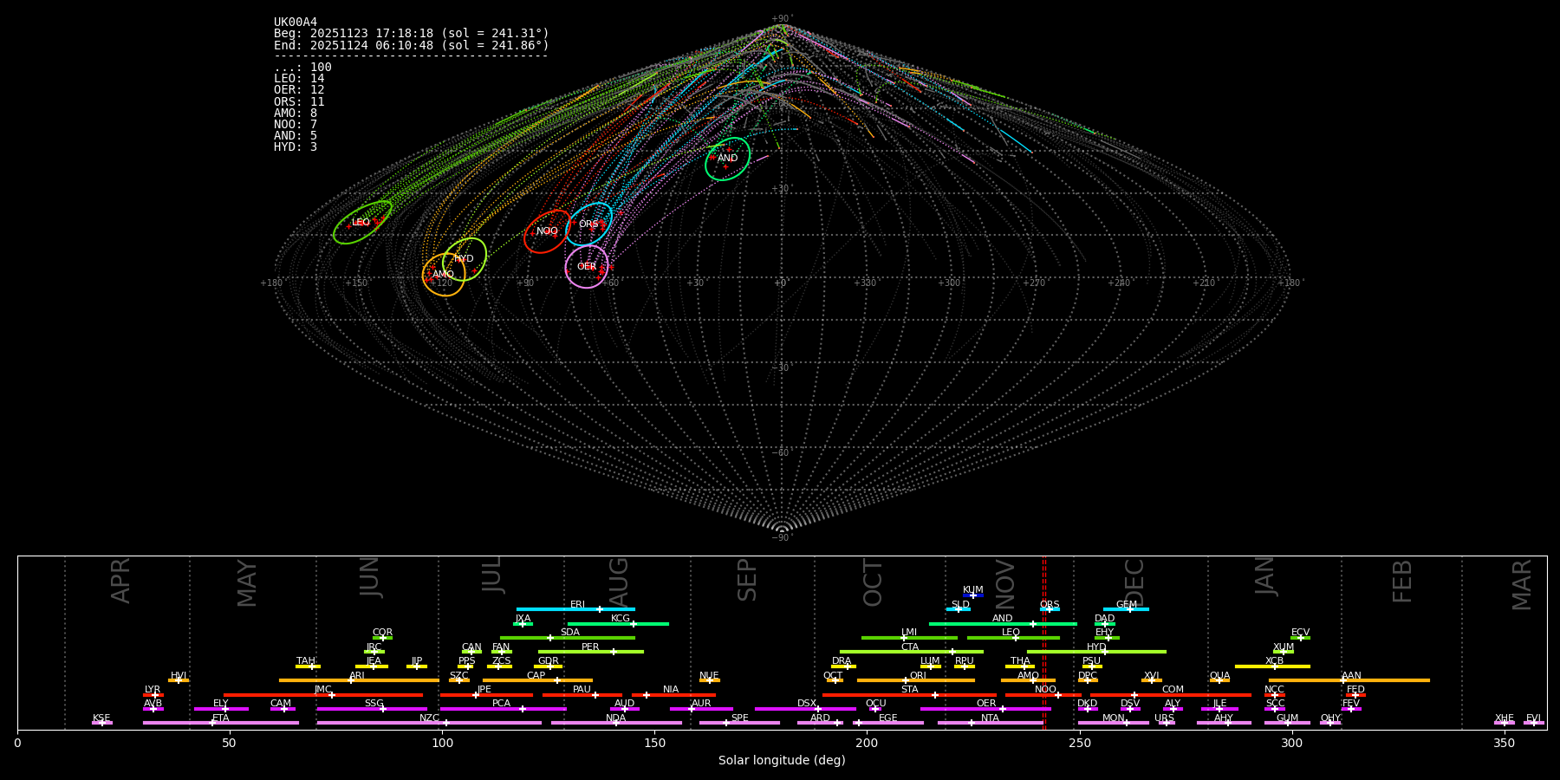Click the DEC month label in the timeline
Viewport: 1560px width, 780px height.
1134,582
